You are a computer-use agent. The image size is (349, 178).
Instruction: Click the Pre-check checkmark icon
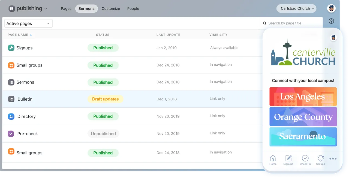pyautogui.click(x=11, y=133)
